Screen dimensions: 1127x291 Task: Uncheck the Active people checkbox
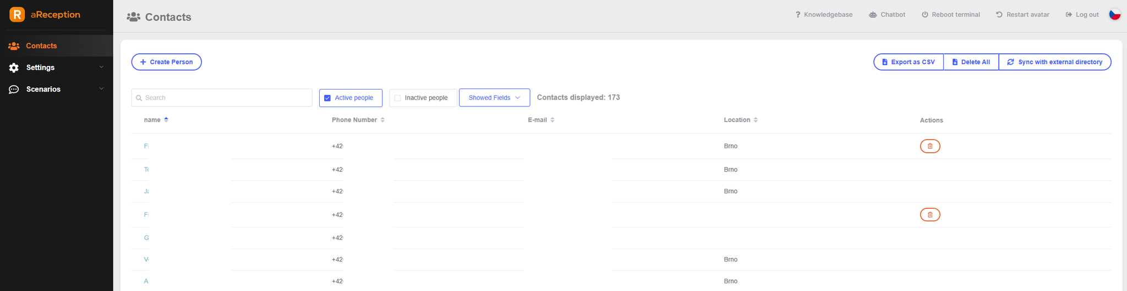coord(327,98)
